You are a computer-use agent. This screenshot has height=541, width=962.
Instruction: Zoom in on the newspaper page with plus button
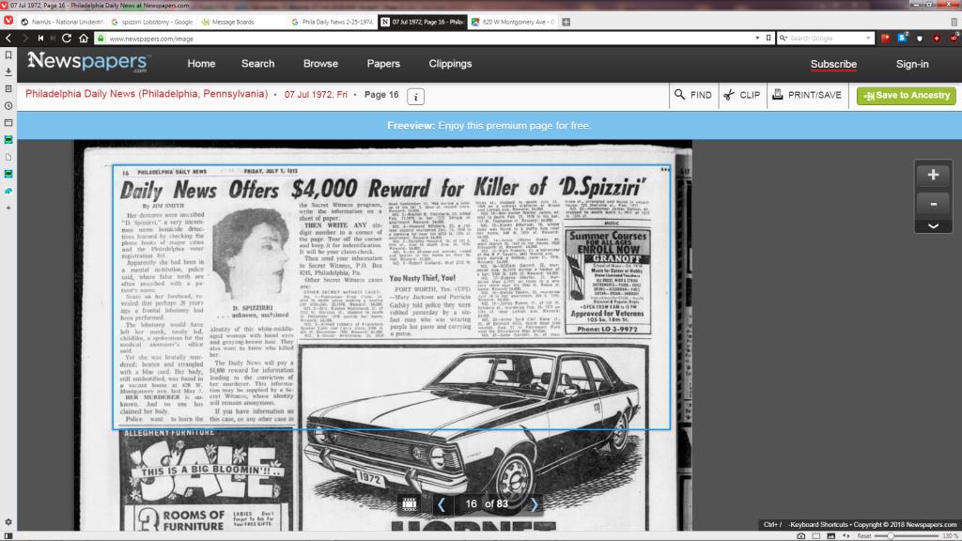(x=933, y=175)
